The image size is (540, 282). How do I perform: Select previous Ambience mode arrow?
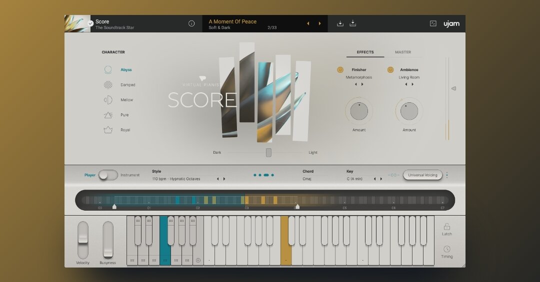click(406, 84)
